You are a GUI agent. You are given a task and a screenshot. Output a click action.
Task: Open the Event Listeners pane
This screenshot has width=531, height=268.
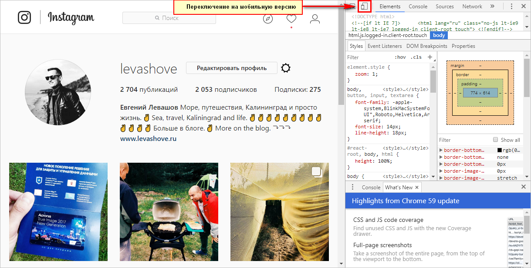(x=385, y=46)
